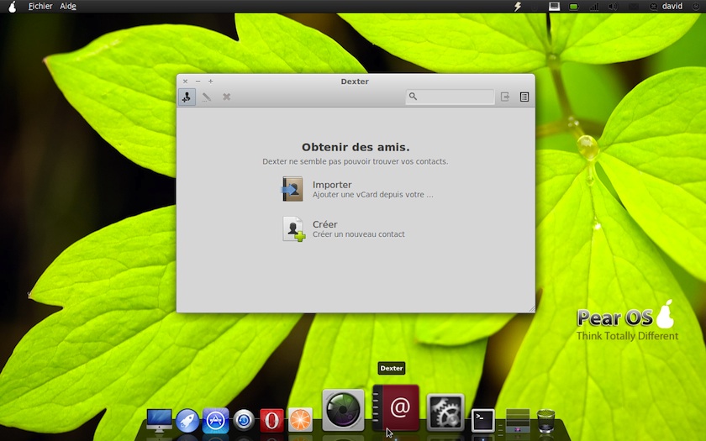Open the contact list view icon
Image resolution: width=706 pixels, height=441 pixels.
[524, 97]
